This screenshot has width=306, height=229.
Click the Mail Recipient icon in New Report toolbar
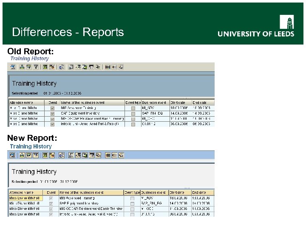pyautogui.click(x=91, y=155)
